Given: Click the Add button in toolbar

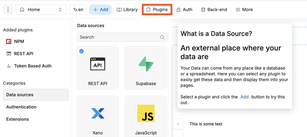Looking at the screenshot, I should pos(101,10).
